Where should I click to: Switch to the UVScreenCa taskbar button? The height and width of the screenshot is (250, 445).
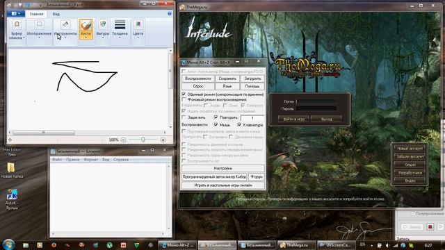pos(337,245)
